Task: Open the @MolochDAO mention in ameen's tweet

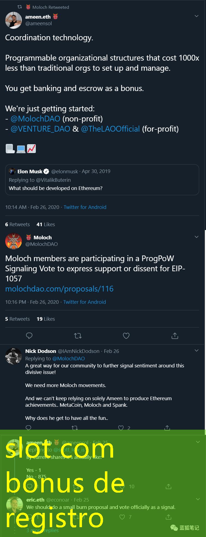Action: 35,119
